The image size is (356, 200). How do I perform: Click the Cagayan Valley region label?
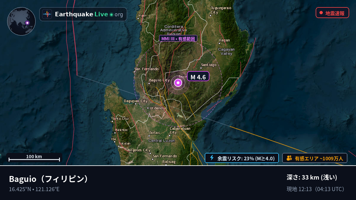(226, 52)
